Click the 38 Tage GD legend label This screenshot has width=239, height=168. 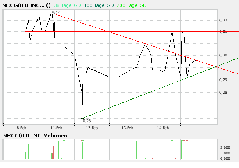coord(68,6)
